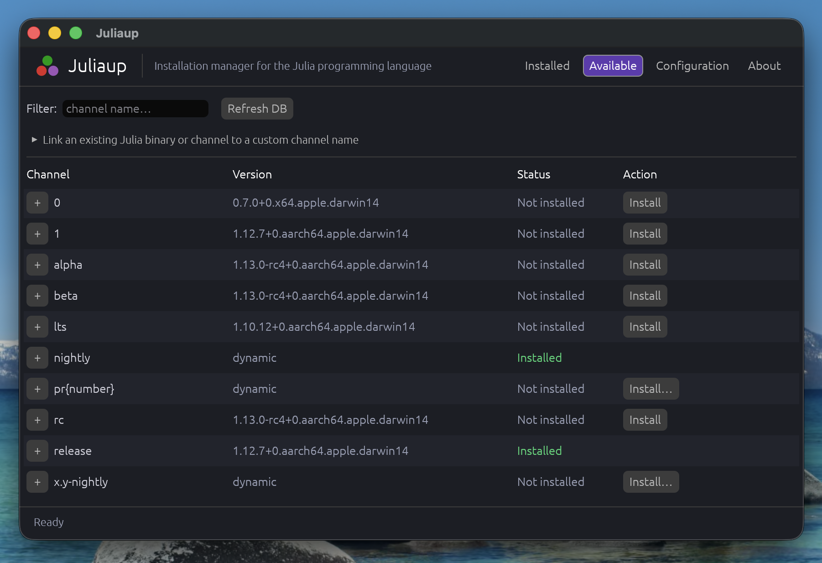822x563 pixels.
Task: Click the release channel name
Action: point(73,451)
